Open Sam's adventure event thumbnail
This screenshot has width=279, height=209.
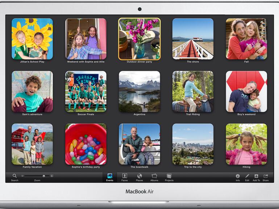(x=32, y=91)
